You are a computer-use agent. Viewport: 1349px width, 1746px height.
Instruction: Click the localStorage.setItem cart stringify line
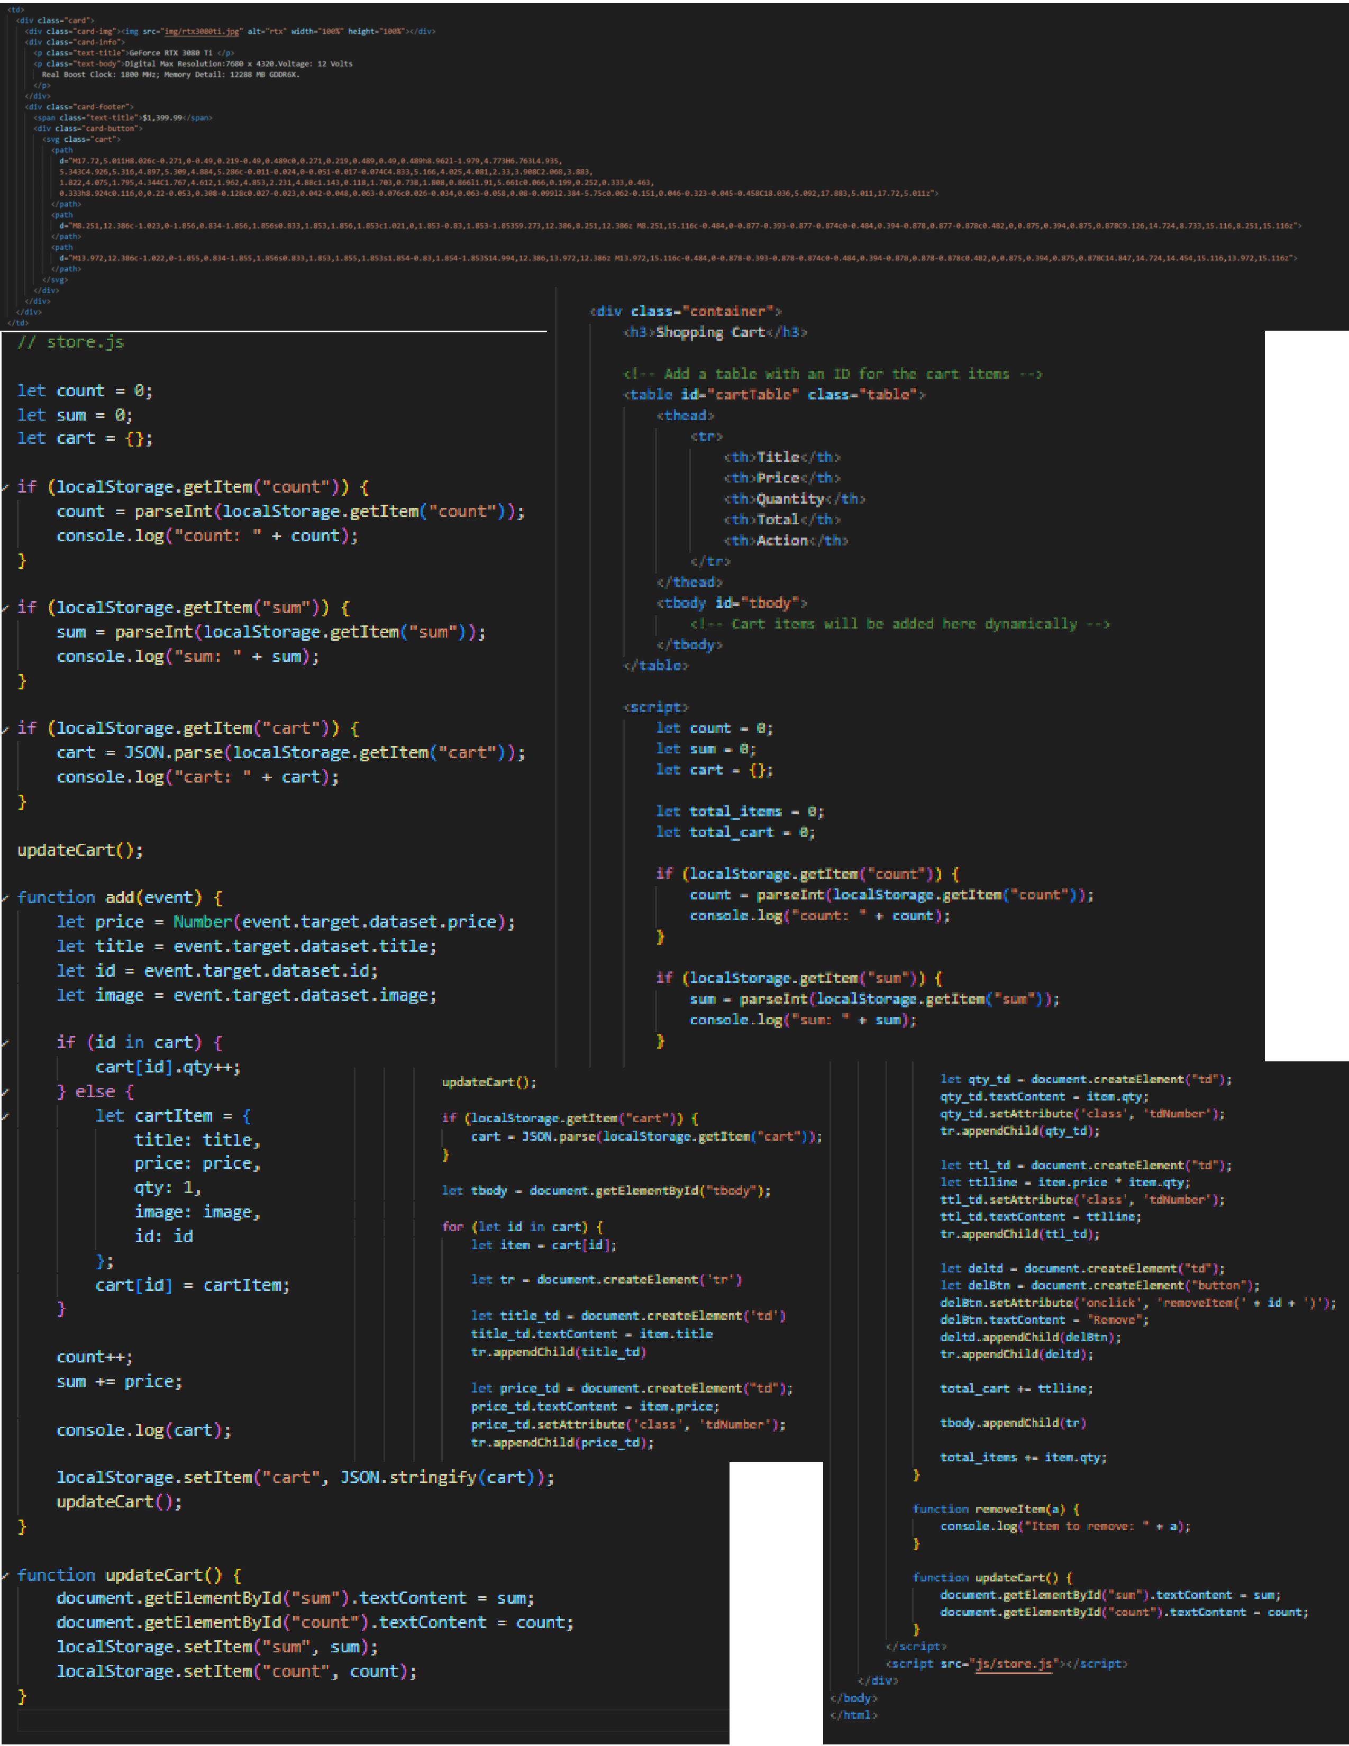click(304, 1477)
